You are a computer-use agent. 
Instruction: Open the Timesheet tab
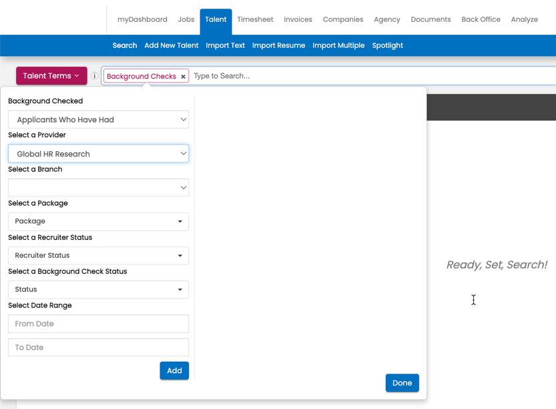pos(255,19)
